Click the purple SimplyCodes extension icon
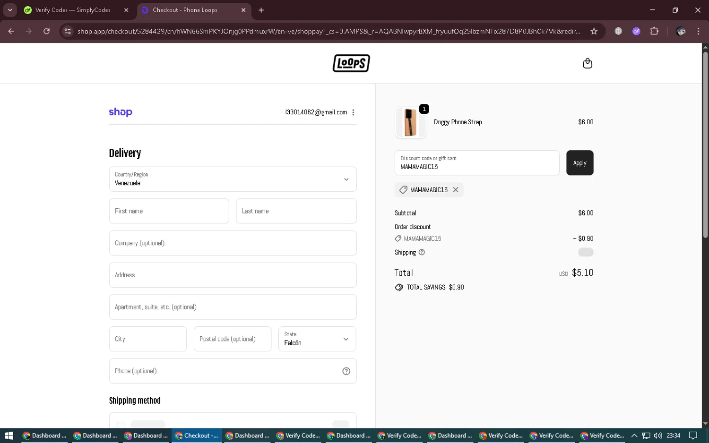The width and height of the screenshot is (709, 443). coord(636,31)
